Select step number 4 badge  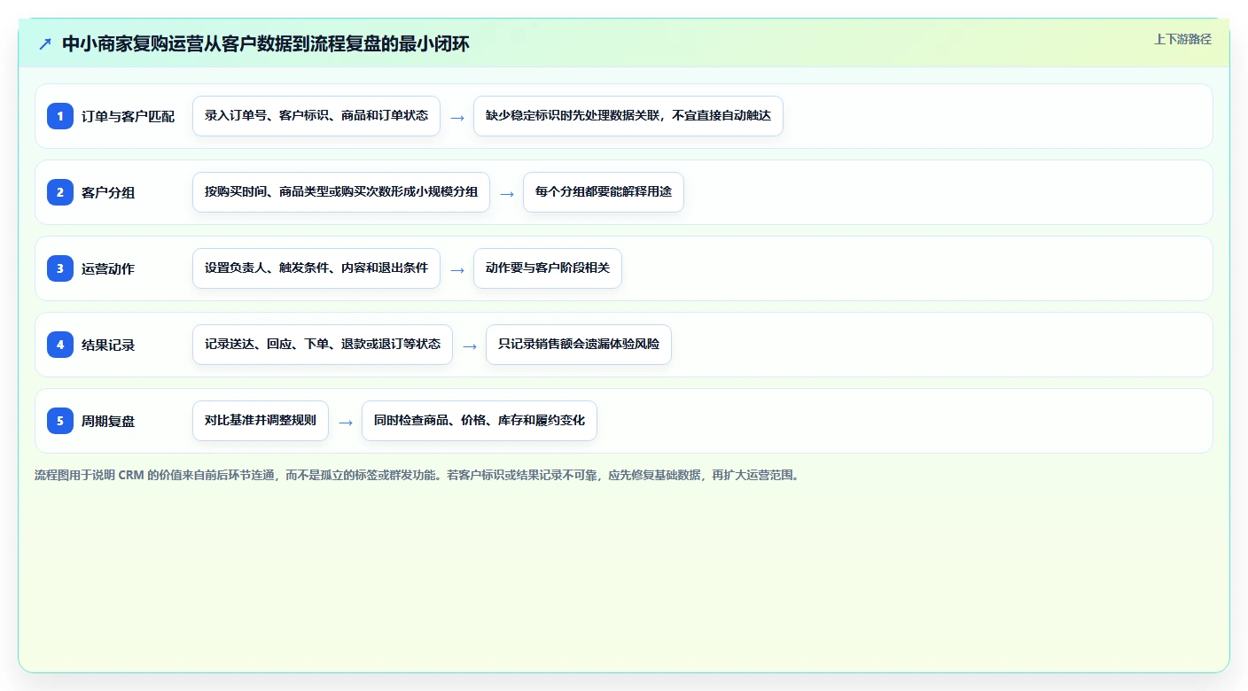pos(60,345)
